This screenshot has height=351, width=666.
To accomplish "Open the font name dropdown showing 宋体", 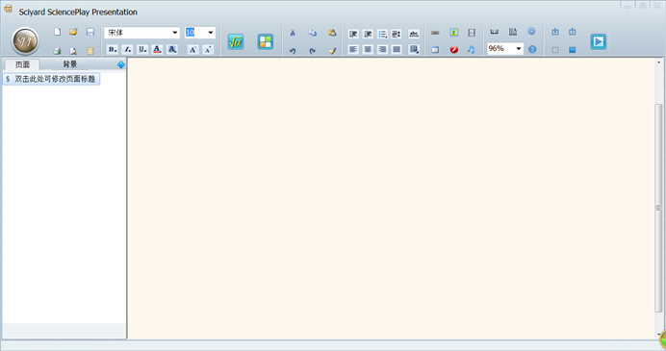I will pyautogui.click(x=141, y=33).
